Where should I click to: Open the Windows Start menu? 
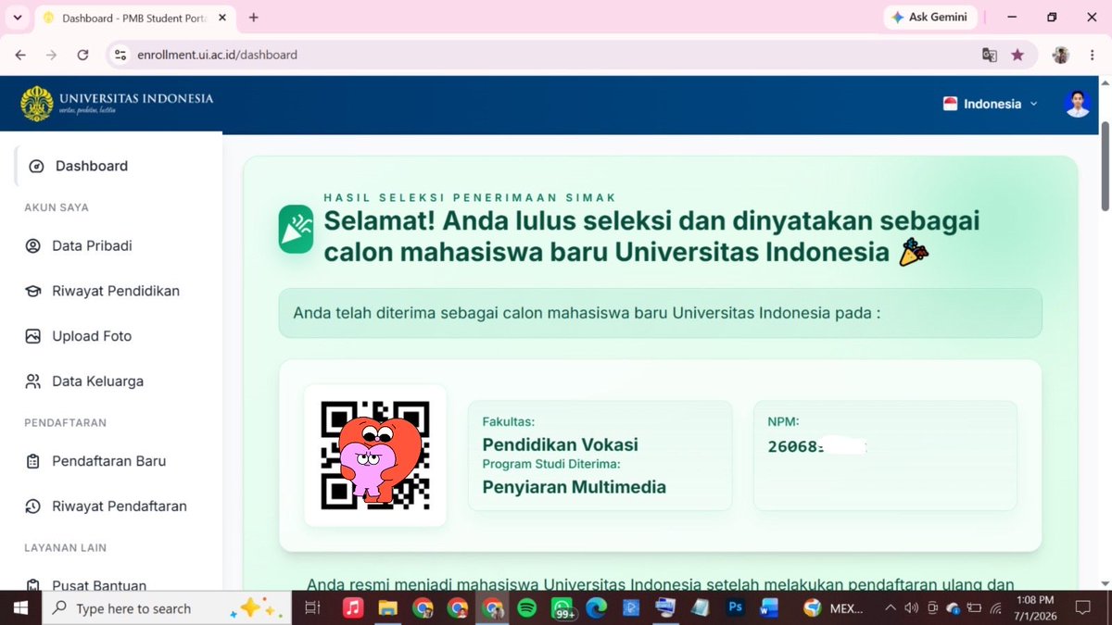[20, 608]
